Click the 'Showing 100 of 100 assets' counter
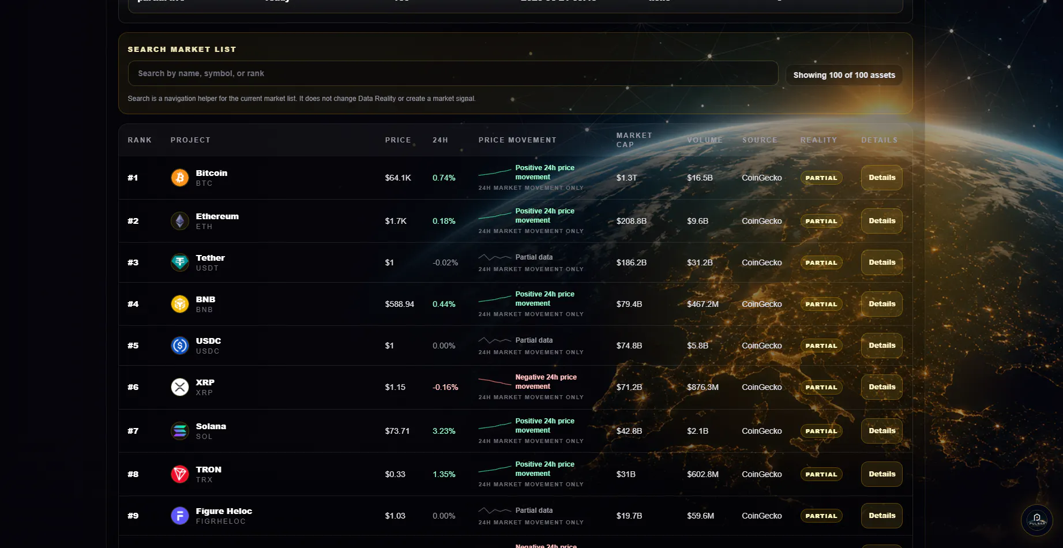The width and height of the screenshot is (1063, 548). click(x=844, y=75)
